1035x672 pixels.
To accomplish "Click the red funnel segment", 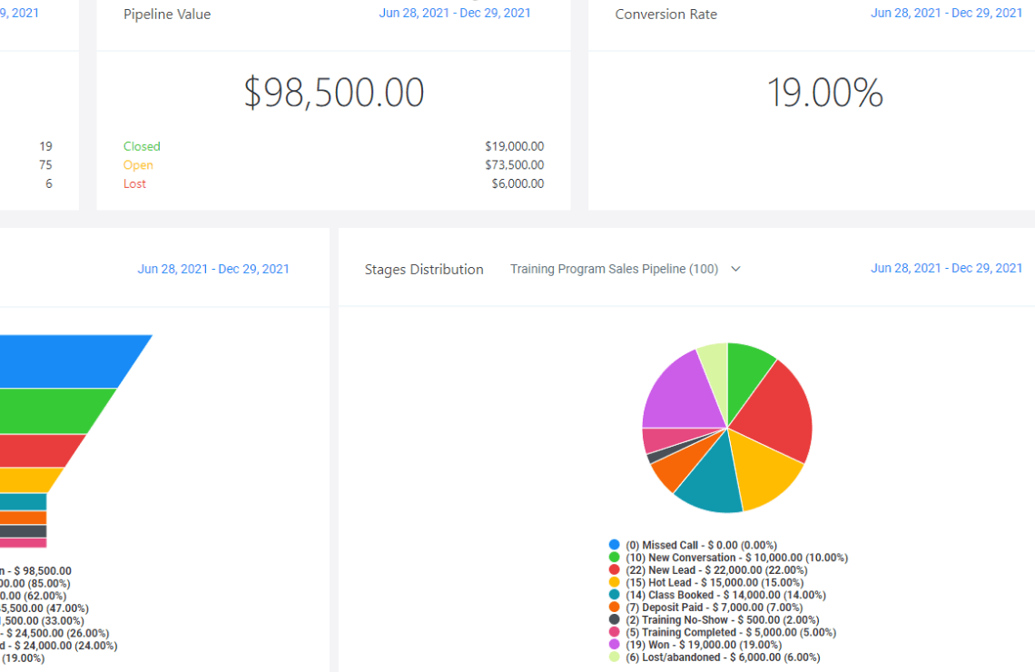I will tap(36, 450).
